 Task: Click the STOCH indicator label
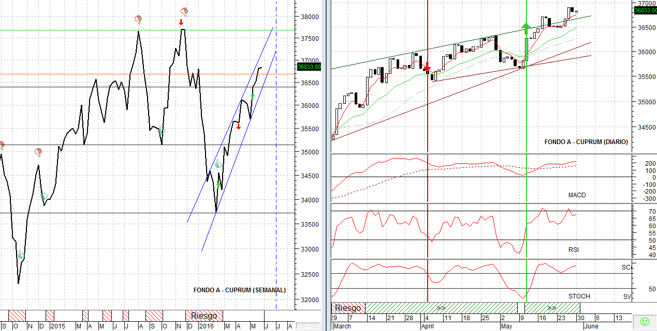[579, 296]
